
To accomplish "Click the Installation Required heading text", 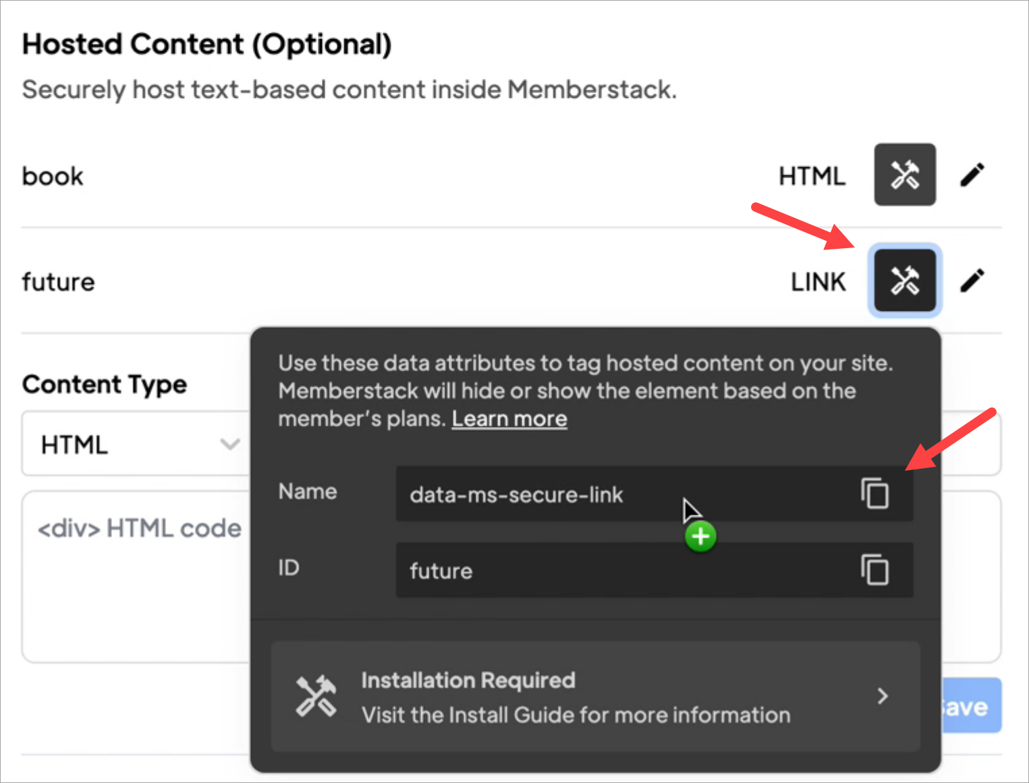I will pyautogui.click(x=468, y=680).
